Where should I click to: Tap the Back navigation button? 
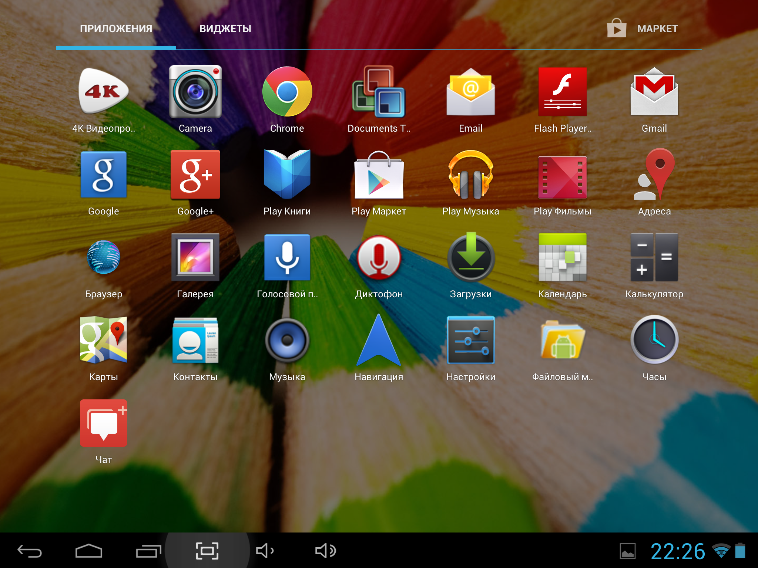point(30,551)
